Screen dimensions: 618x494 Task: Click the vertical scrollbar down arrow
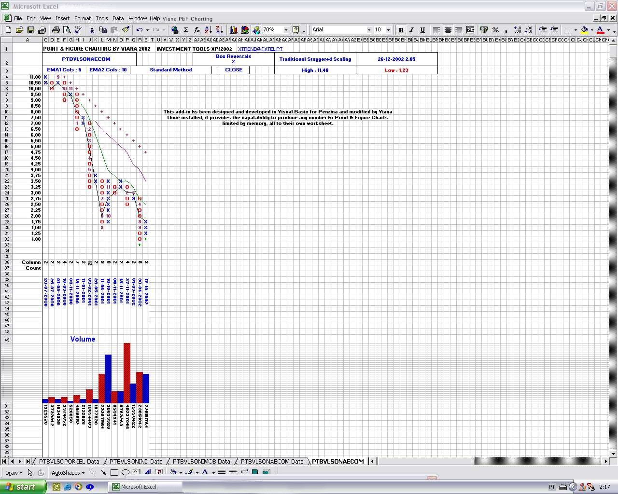click(614, 453)
